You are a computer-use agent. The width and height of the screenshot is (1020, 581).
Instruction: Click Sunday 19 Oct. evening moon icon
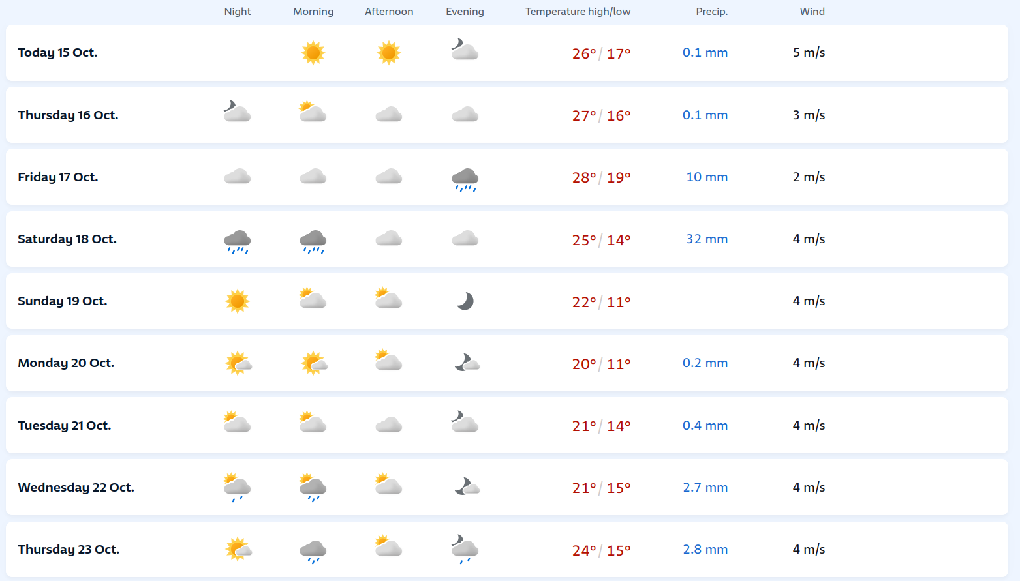(465, 301)
